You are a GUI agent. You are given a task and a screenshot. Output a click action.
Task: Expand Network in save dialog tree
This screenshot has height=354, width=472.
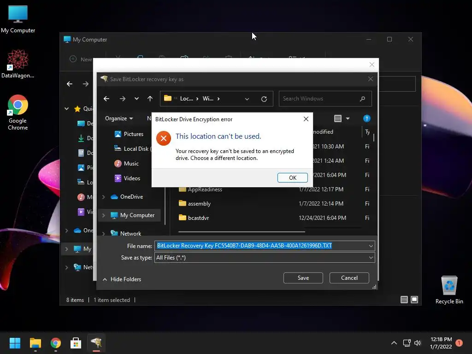(104, 234)
